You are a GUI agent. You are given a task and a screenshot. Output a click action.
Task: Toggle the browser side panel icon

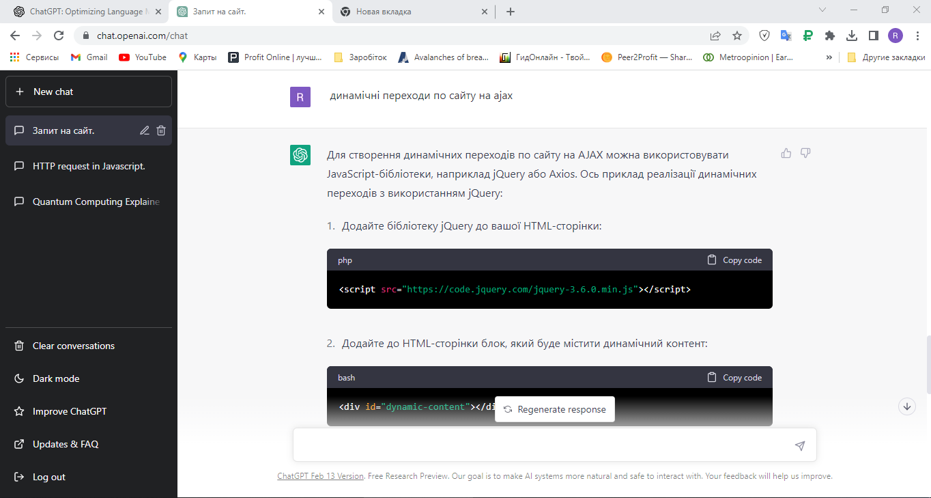(873, 36)
